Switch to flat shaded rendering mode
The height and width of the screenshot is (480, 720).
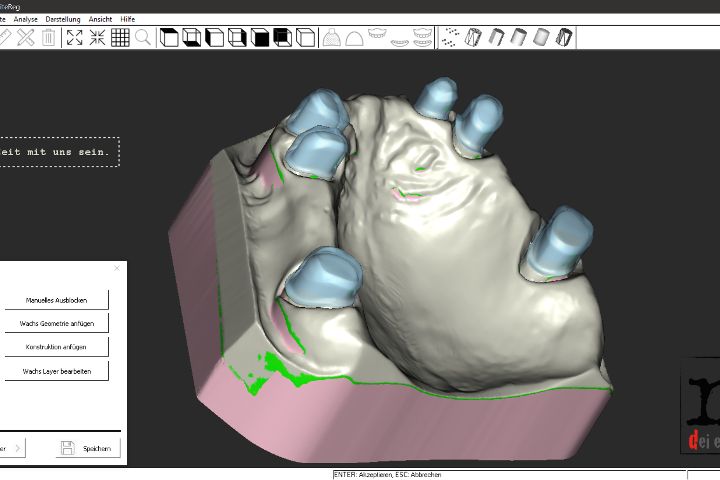tap(496, 37)
